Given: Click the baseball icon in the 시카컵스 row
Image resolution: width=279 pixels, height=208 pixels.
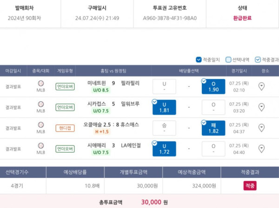Looking at the screenshot, I should (41, 104).
